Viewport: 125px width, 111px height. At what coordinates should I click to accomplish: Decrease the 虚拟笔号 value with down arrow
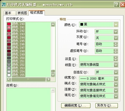116,52
